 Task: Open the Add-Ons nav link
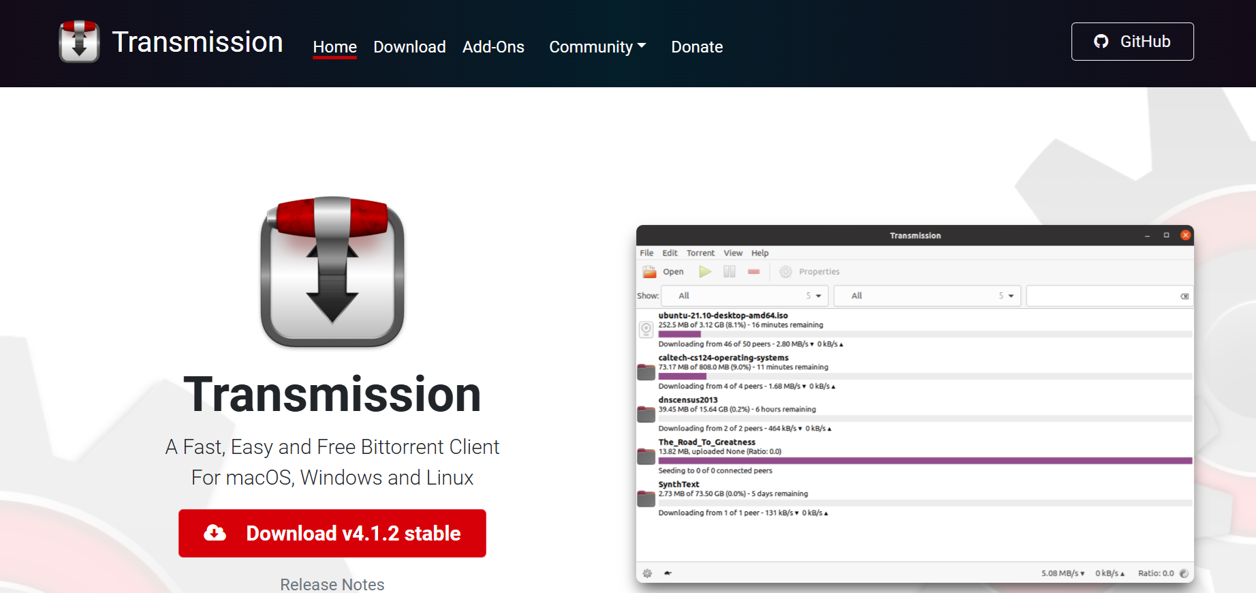[493, 47]
